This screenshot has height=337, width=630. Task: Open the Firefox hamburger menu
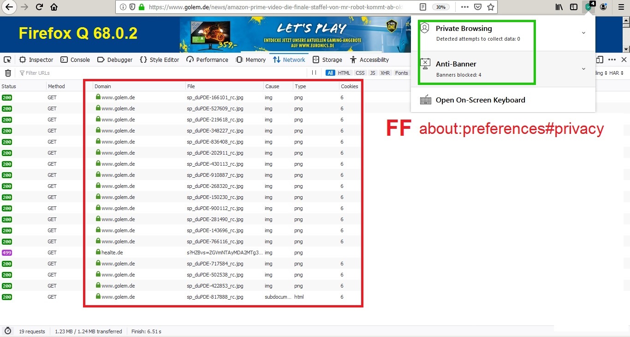click(621, 7)
